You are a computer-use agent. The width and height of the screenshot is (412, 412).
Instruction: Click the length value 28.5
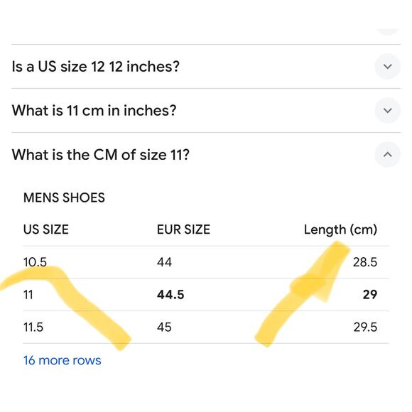[365, 262]
